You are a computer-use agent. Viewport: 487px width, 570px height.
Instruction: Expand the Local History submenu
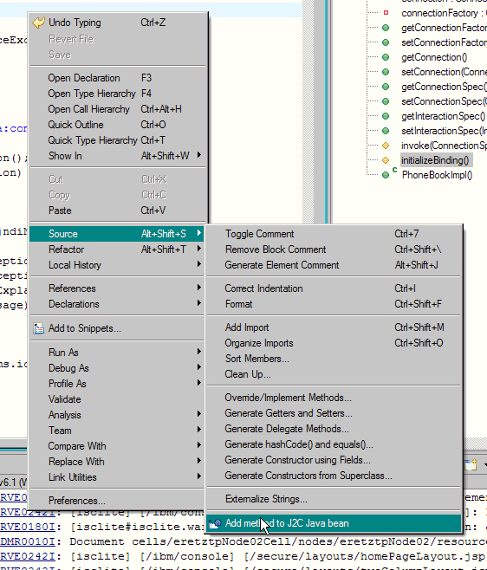tap(117, 265)
